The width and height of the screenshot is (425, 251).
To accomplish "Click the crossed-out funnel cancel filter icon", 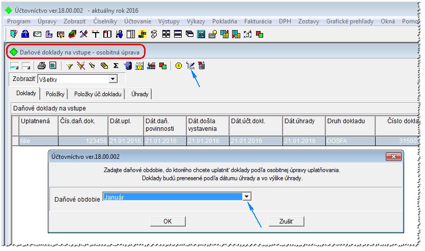I will coord(81,66).
